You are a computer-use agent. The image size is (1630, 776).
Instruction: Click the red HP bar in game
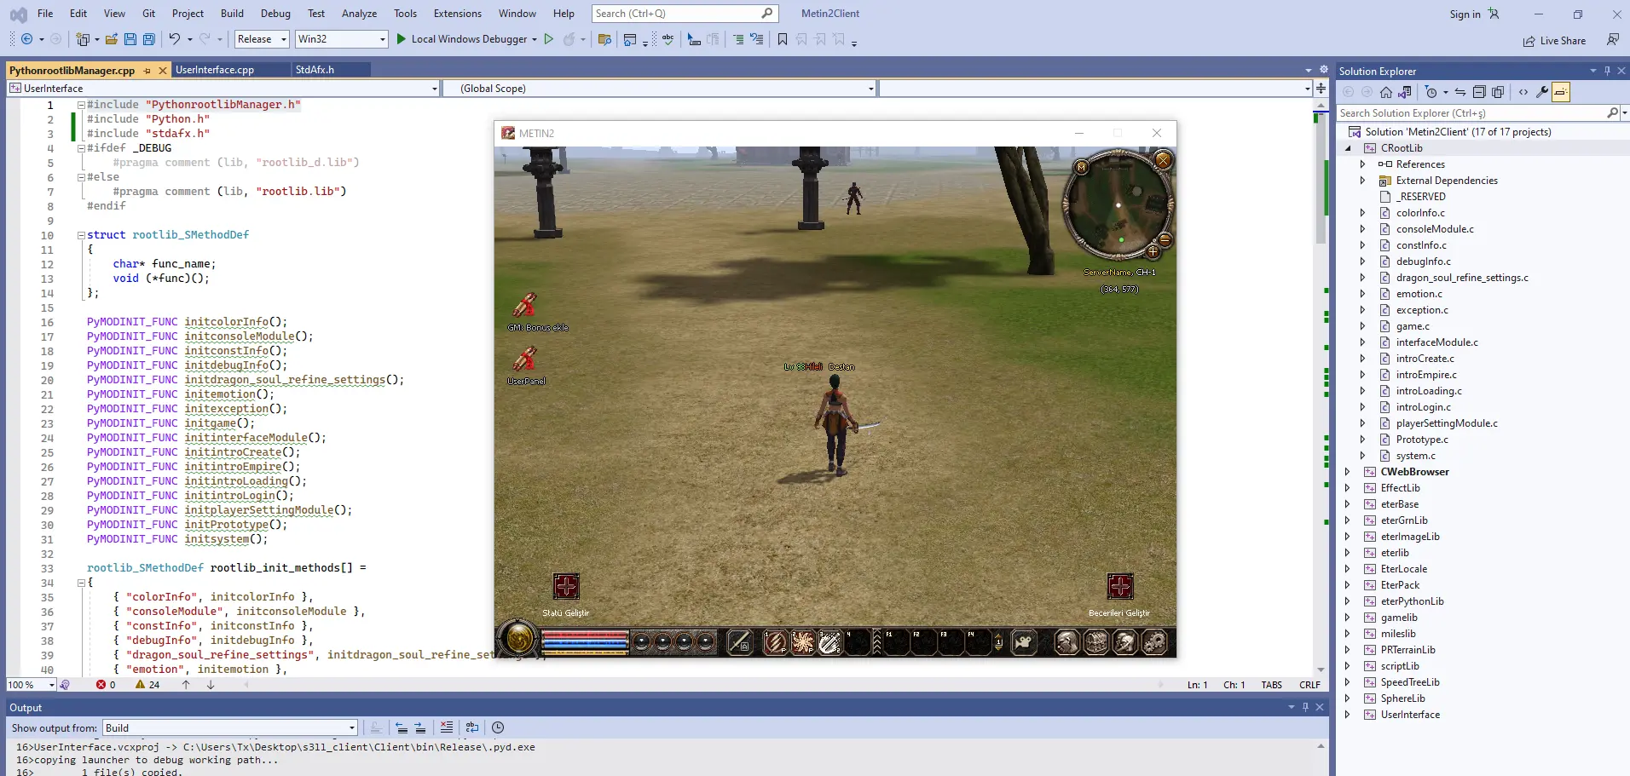pos(585,635)
